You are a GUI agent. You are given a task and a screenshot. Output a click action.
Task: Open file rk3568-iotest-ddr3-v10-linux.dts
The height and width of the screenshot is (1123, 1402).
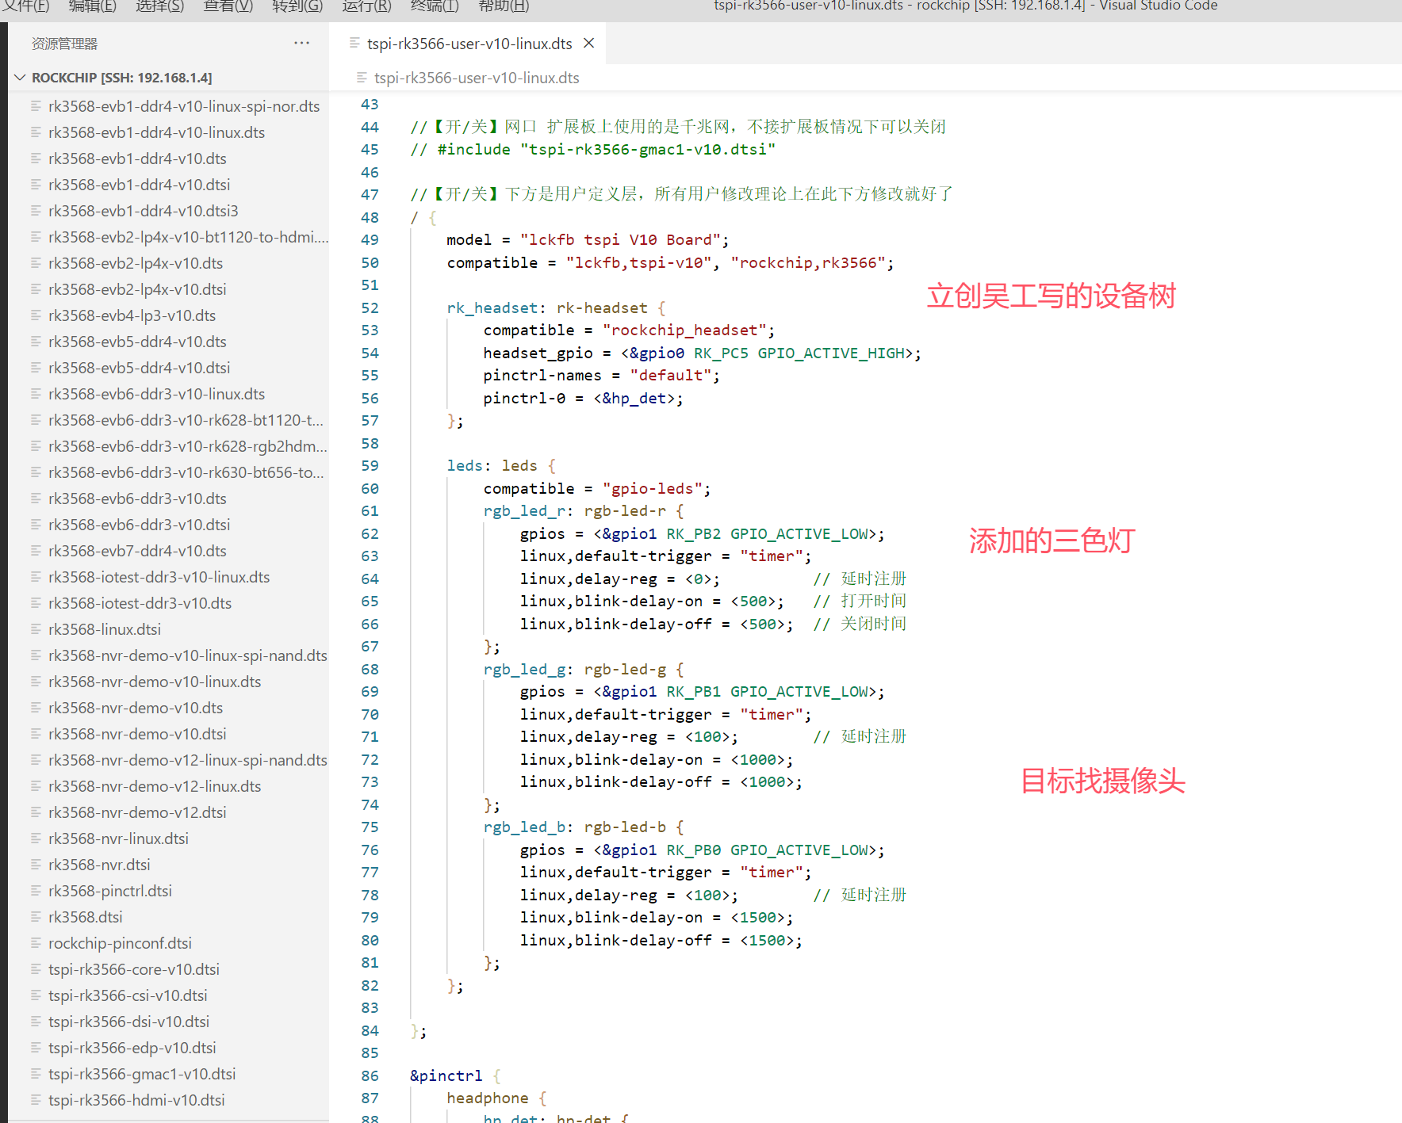(x=159, y=577)
